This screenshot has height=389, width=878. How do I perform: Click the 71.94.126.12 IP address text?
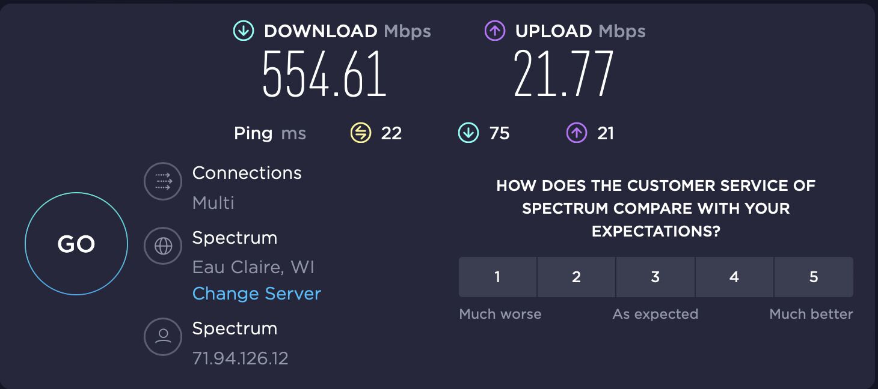(241, 358)
